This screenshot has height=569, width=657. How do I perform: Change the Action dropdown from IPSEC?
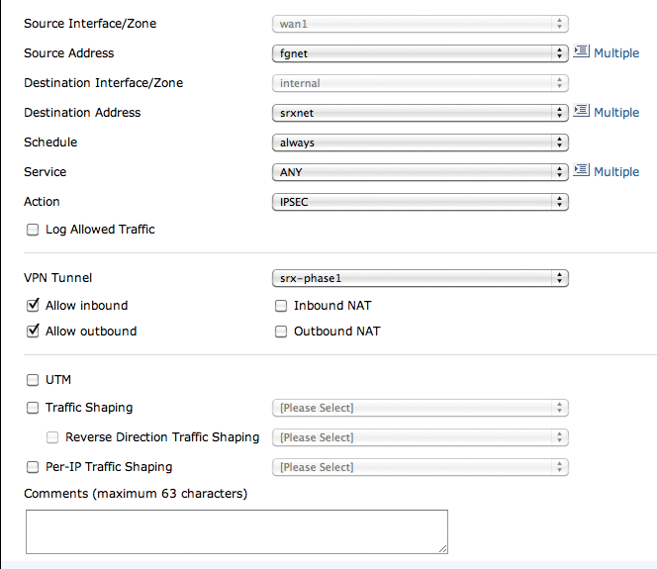click(420, 202)
